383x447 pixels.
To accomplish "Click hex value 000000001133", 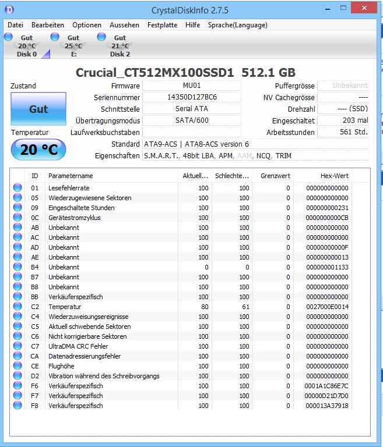I will 327,267.
